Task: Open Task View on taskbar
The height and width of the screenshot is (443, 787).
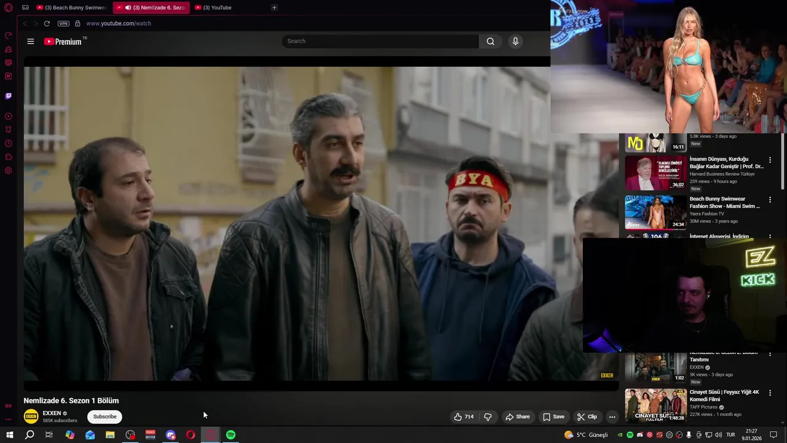Action: coord(49,435)
